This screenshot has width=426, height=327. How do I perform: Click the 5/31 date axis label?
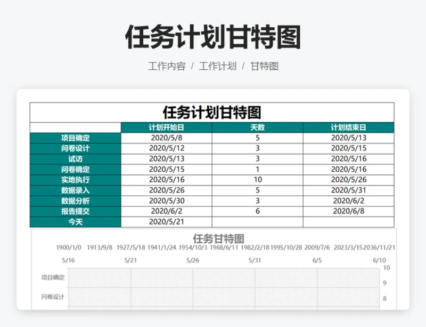[255, 260]
